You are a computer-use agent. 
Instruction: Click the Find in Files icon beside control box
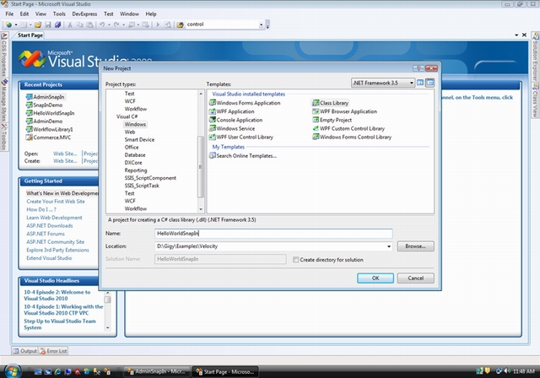180,24
